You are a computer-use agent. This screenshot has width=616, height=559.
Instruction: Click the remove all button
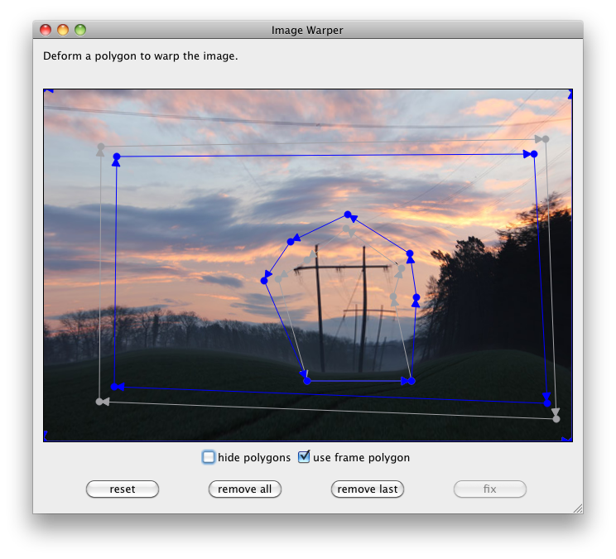tap(245, 489)
